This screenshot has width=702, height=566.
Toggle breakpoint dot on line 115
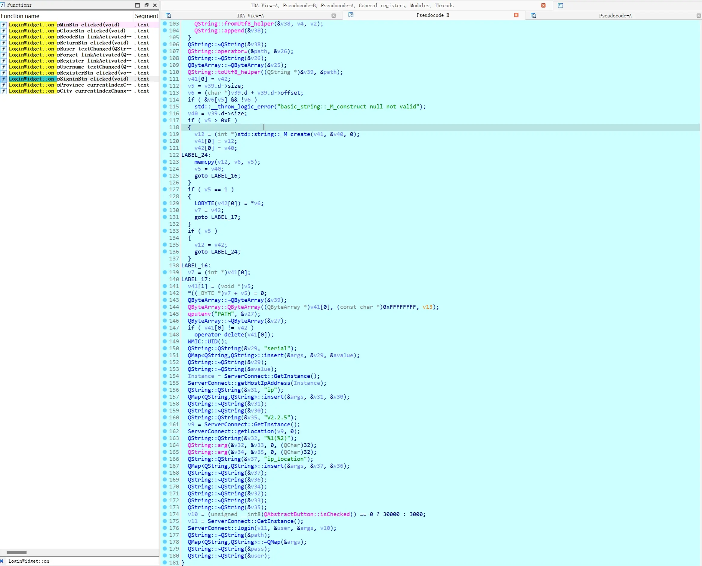point(165,106)
